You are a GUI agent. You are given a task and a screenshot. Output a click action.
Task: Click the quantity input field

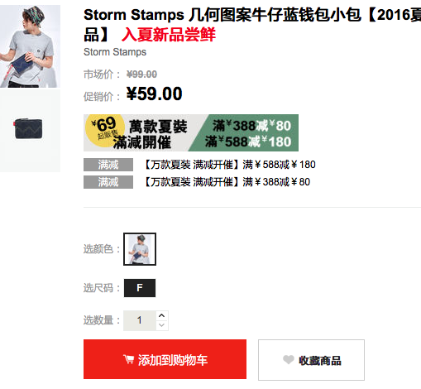(x=140, y=320)
